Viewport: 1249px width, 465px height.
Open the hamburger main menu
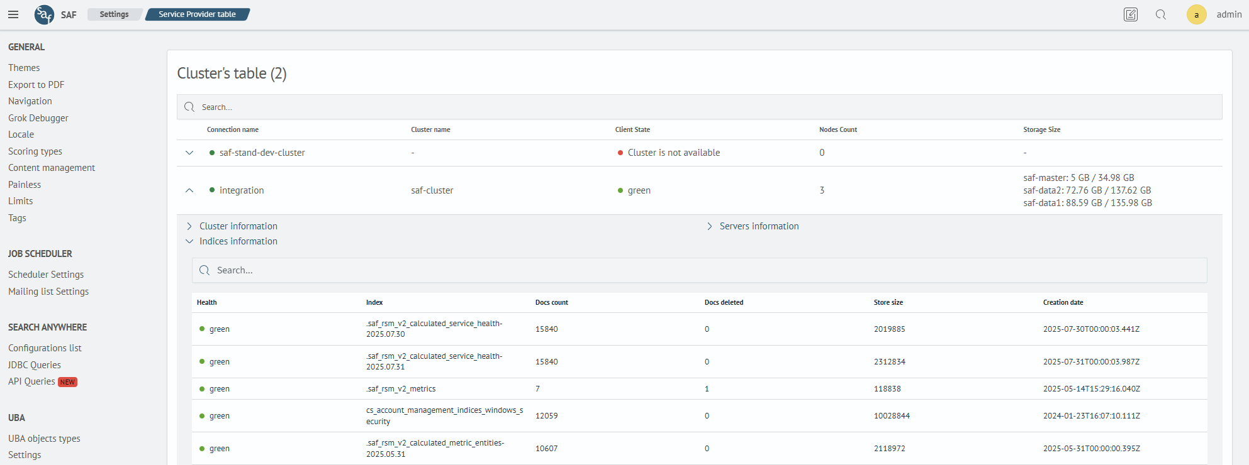coord(13,14)
